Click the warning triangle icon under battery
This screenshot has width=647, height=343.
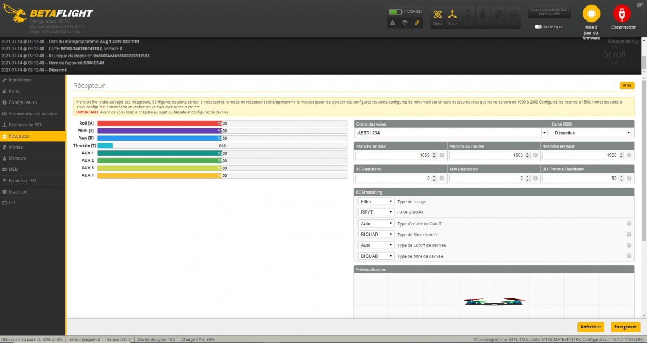click(393, 23)
